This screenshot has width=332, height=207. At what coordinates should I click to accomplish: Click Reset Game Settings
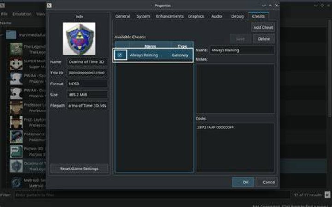[79, 169]
